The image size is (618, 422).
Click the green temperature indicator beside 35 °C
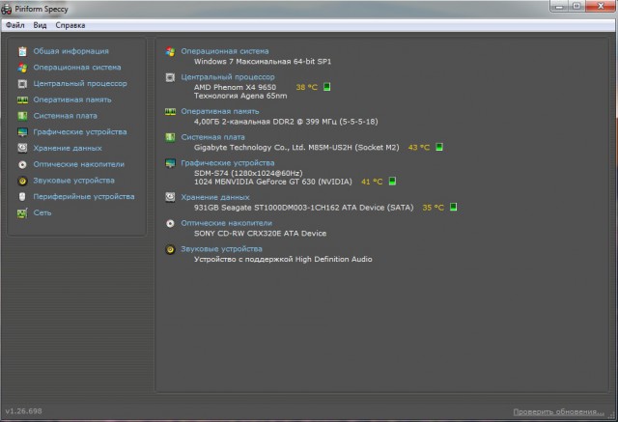click(x=453, y=207)
